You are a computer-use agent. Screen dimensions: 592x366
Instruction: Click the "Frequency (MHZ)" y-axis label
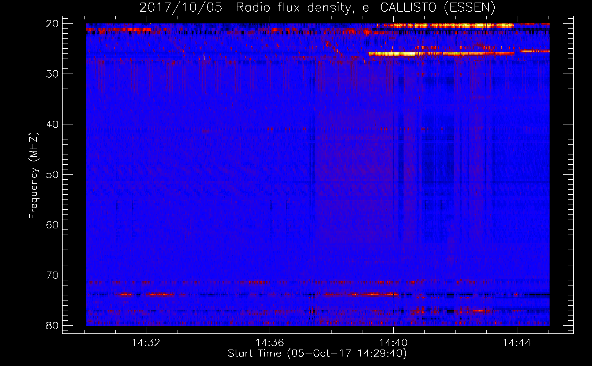pos(34,176)
